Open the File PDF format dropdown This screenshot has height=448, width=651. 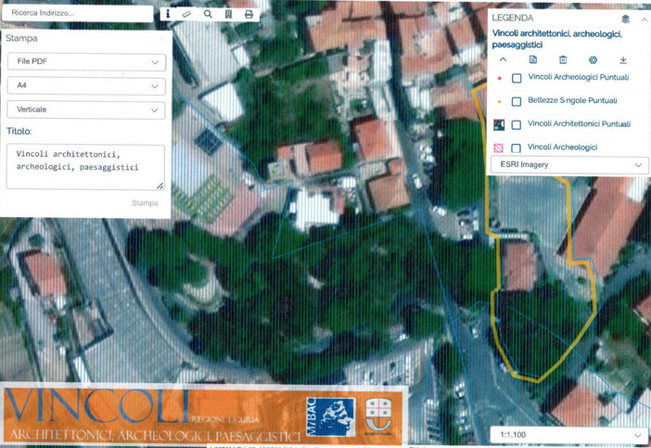tap(85, 62)
